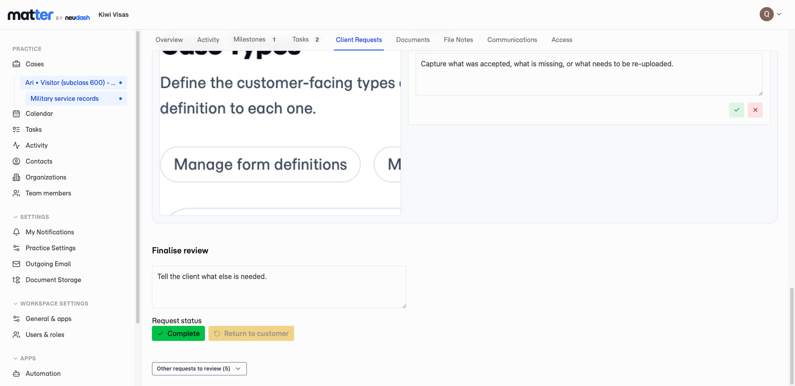
Task: Click the main page vertical scrollbar
Action: click(x=792, y=336)
